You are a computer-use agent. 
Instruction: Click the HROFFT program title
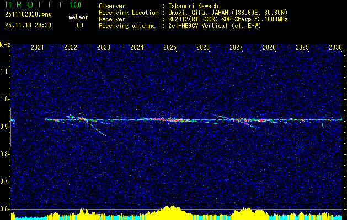(34, 4)
